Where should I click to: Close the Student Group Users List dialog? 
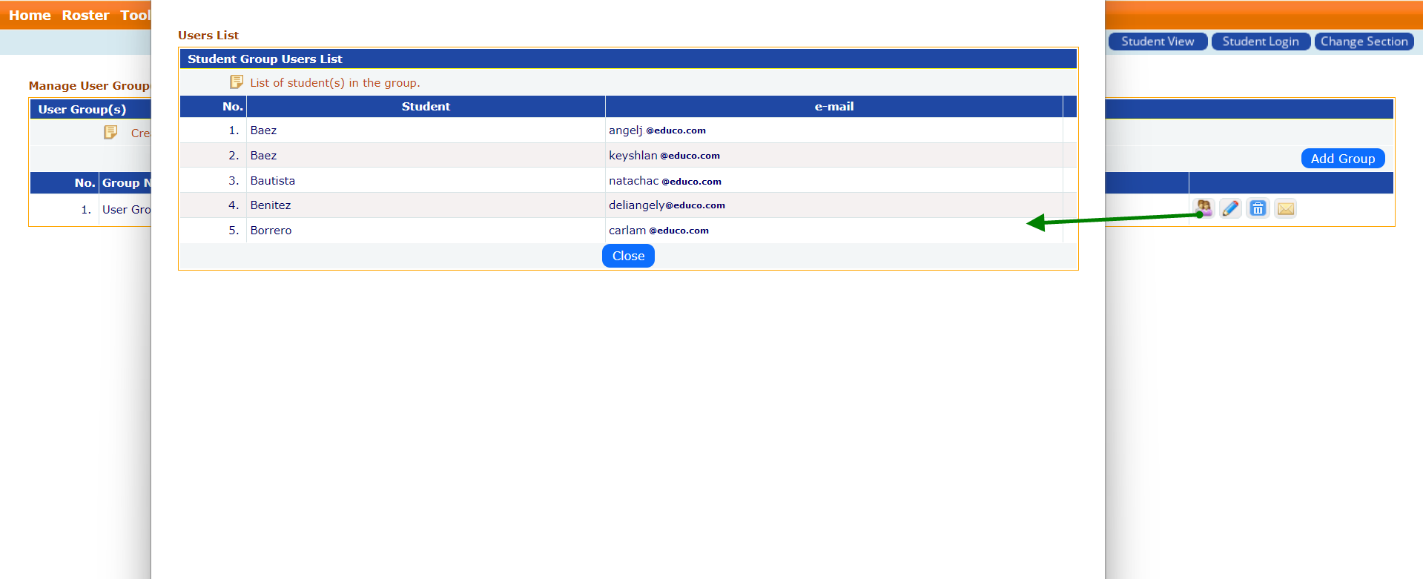[x=627, y=256]
